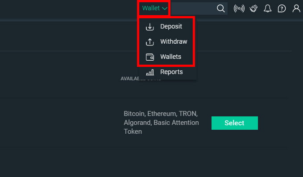
Task: Open the user profile account icon
Action: [x=296, y=8]
